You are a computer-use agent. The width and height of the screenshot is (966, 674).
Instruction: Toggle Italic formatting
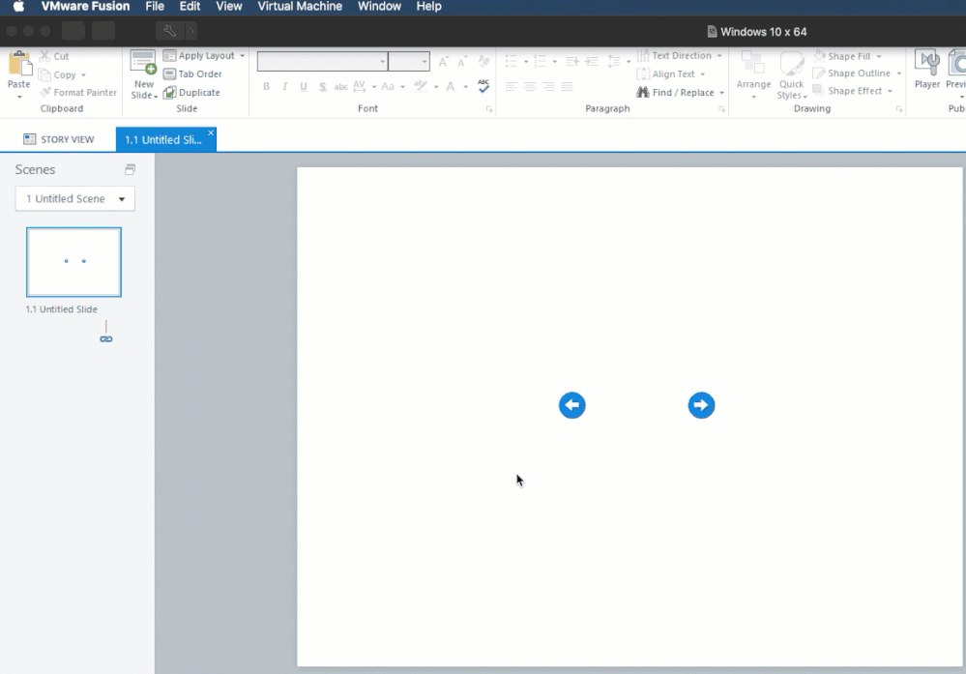click(285, 87)
